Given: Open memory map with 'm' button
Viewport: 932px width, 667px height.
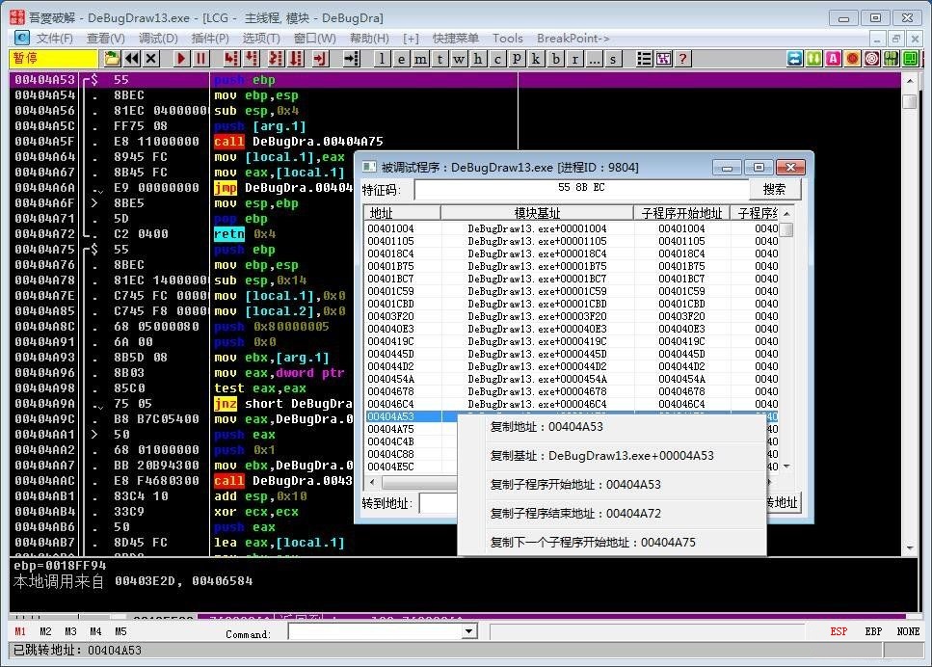Looking at the screenshot, I should pos(421,58).
